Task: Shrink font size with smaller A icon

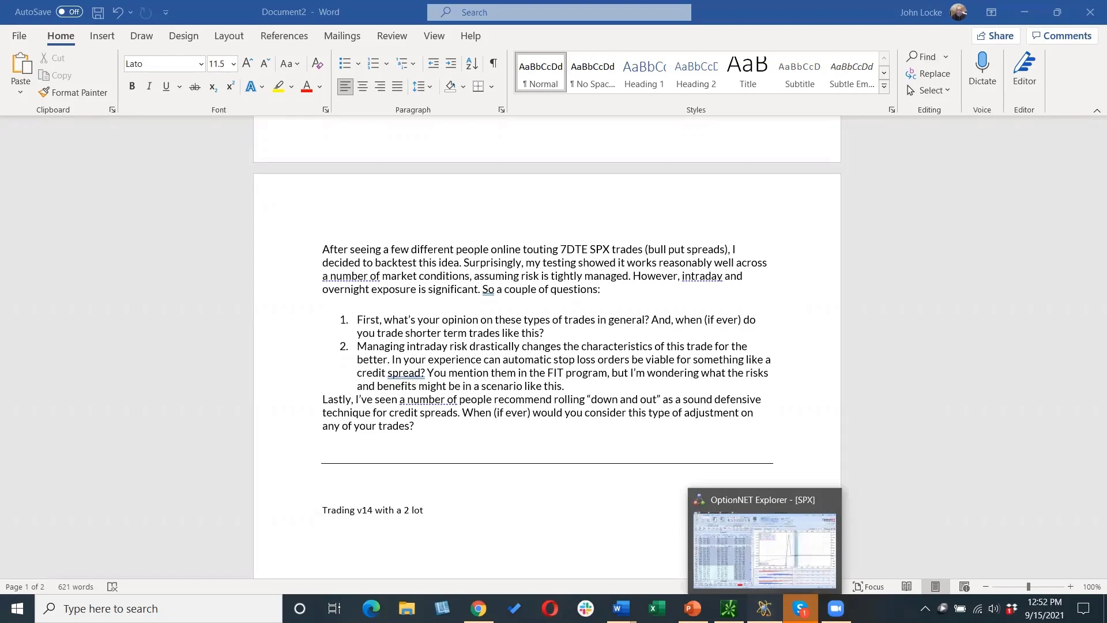Action: tap(265, 63)
